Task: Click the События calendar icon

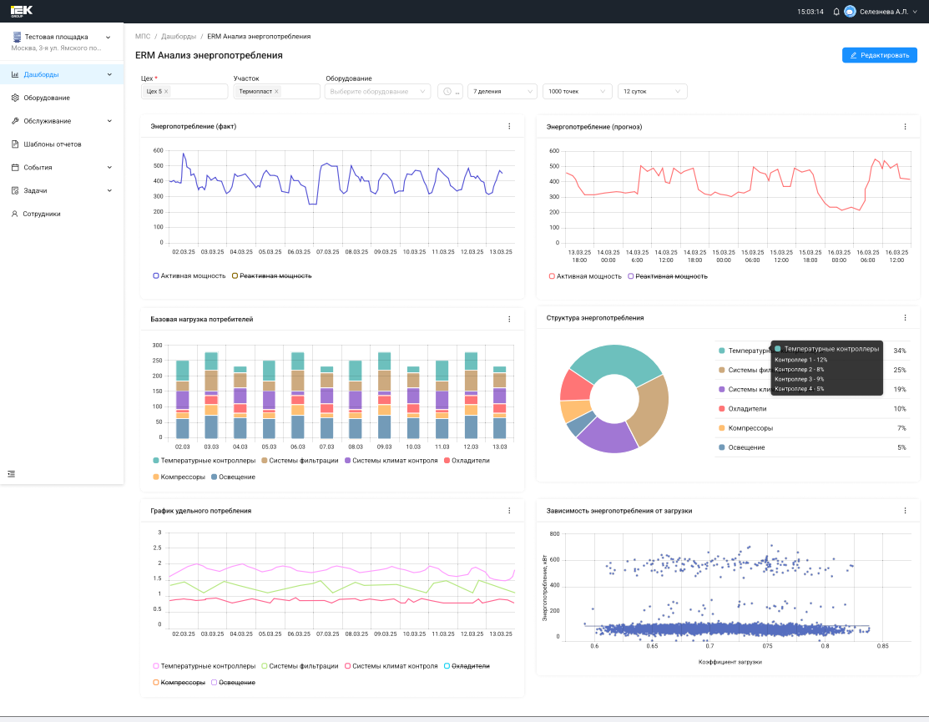Action: tap(15, 168)
